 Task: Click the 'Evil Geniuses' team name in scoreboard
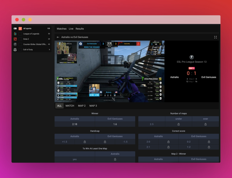click(209, 77)
